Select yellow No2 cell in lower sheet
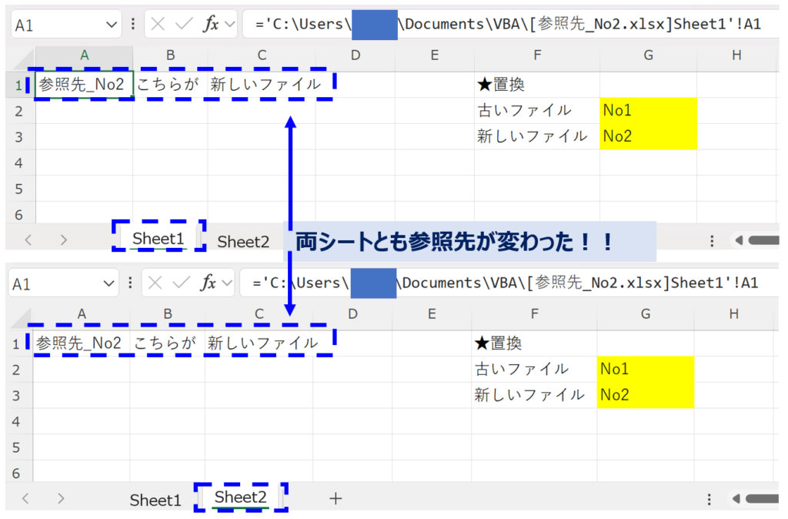The image size is (788, 519). 646,395
